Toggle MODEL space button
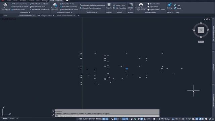The image size is (215, 121). (99, 119)
